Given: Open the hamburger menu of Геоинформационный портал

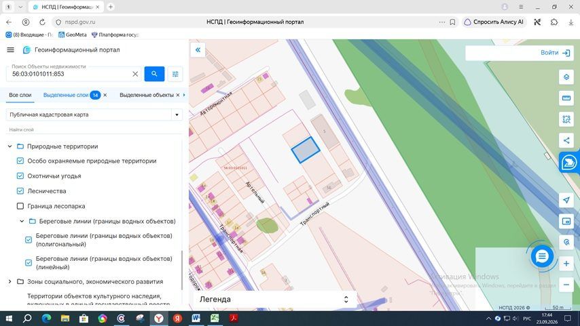Looking at the screenshot, I should click(x=10, y=50).
